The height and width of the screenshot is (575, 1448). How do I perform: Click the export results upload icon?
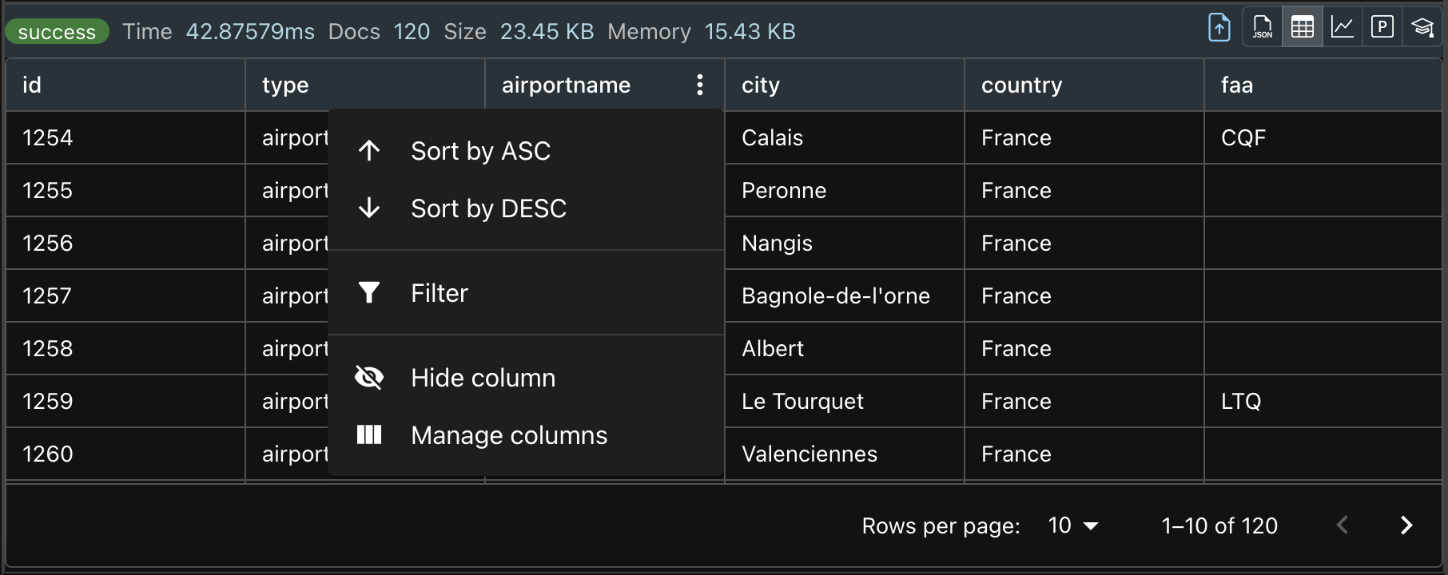(1219, 28)
